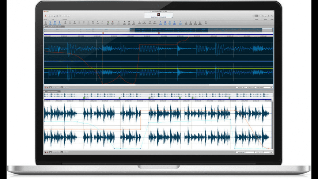Toggle the highlighted middle Editor layout button

(x=257, y=16)
